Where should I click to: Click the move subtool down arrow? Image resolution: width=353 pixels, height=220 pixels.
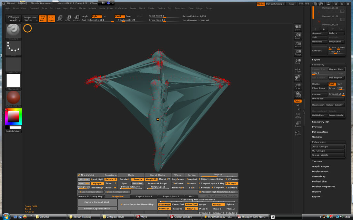coord(324,29)
